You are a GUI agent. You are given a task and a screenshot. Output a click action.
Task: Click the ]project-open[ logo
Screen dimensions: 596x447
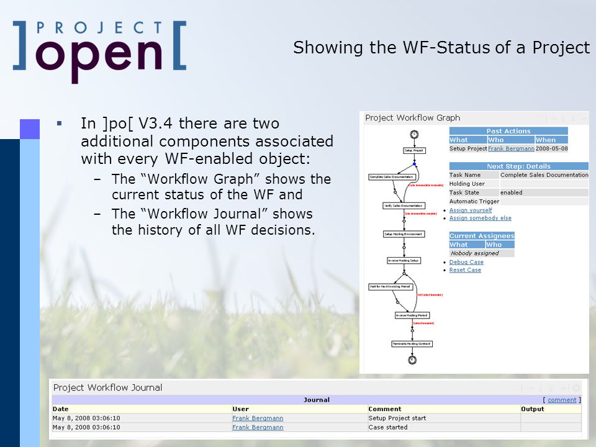[x=99, y=52]
